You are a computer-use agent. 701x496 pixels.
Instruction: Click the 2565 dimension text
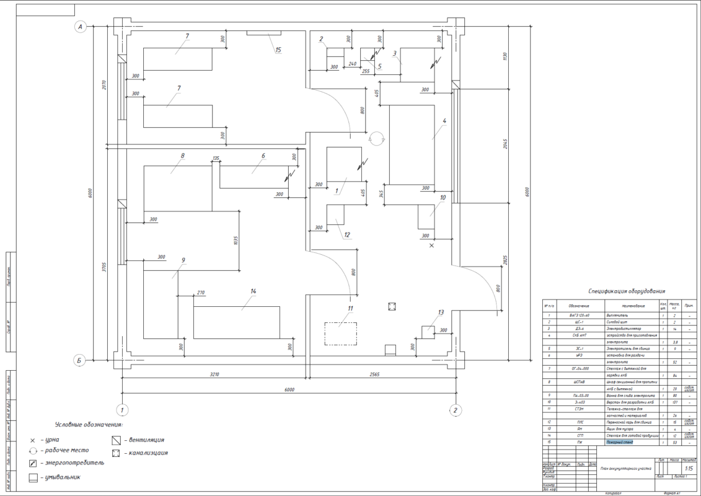[374, 374]
